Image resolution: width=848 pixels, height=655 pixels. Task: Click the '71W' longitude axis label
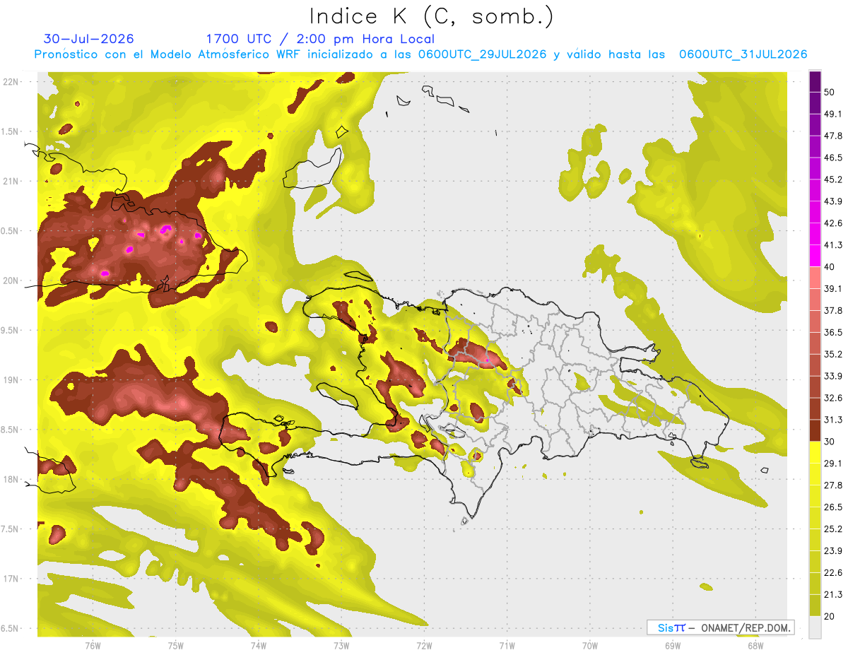pyautogui.click(x=507, y=646)
